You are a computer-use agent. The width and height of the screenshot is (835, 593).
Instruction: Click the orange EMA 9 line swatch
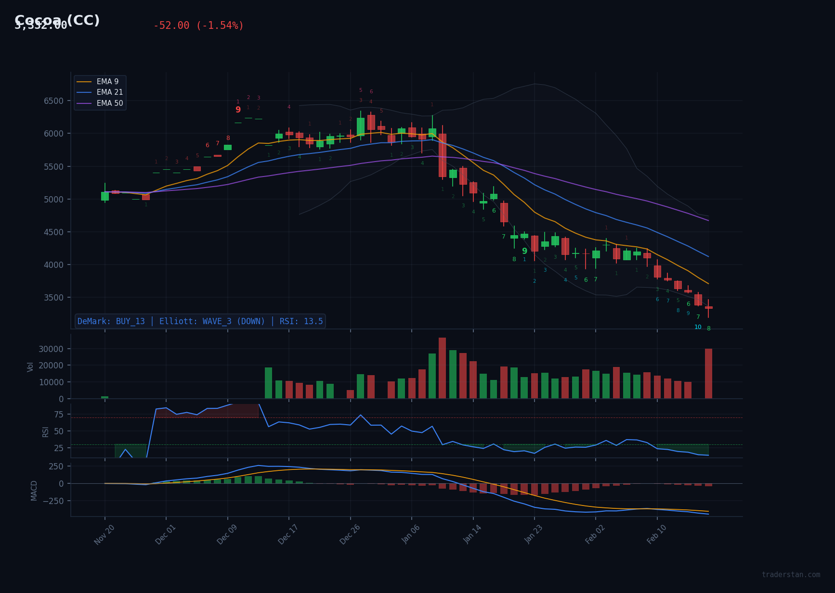(85, 81)
